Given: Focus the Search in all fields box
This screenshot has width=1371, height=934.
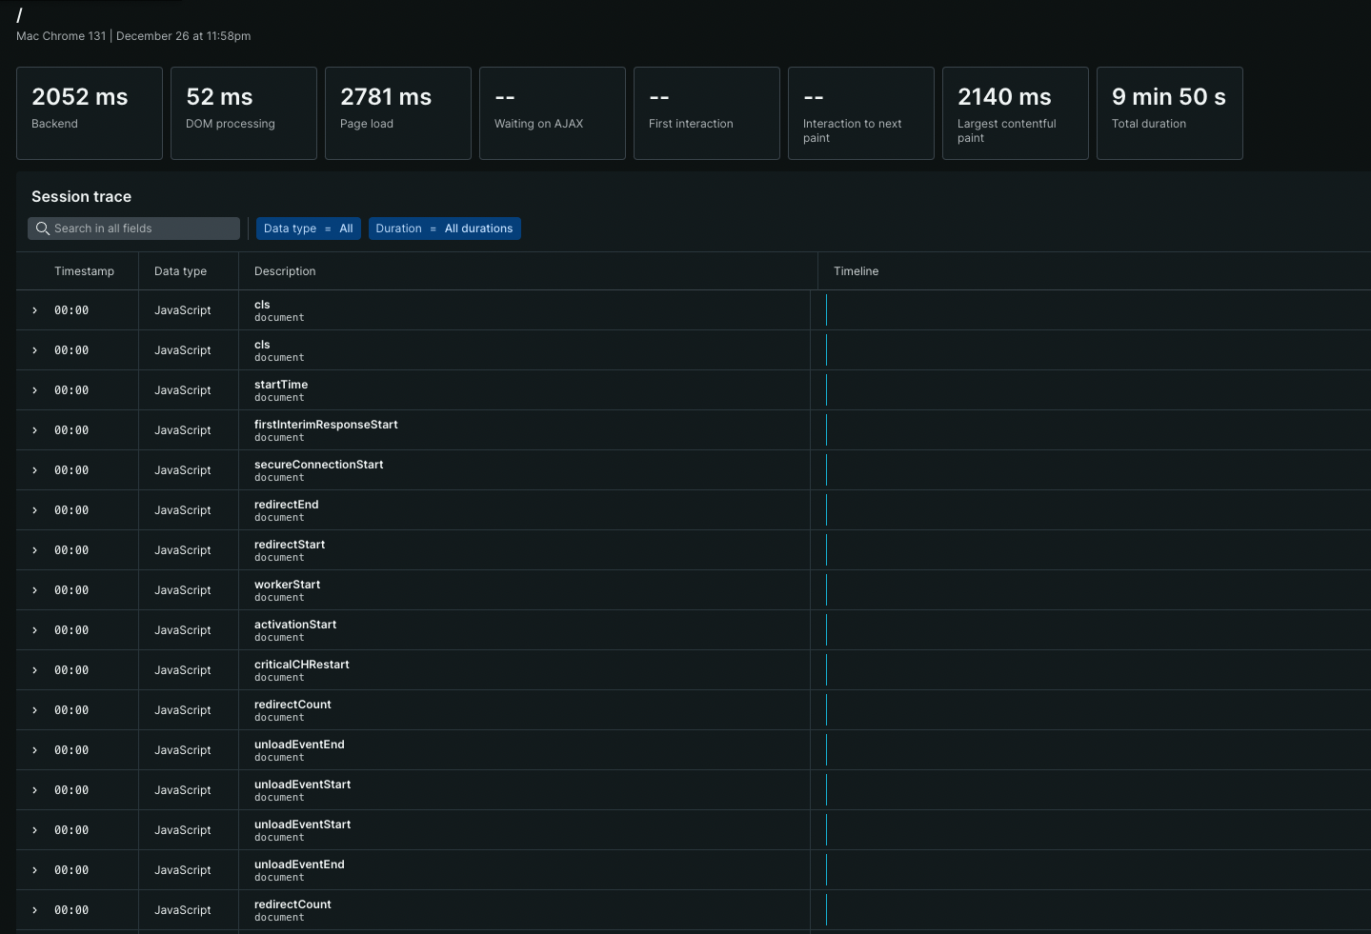Looking at the screenshot, I should click(x=133, y=229).
